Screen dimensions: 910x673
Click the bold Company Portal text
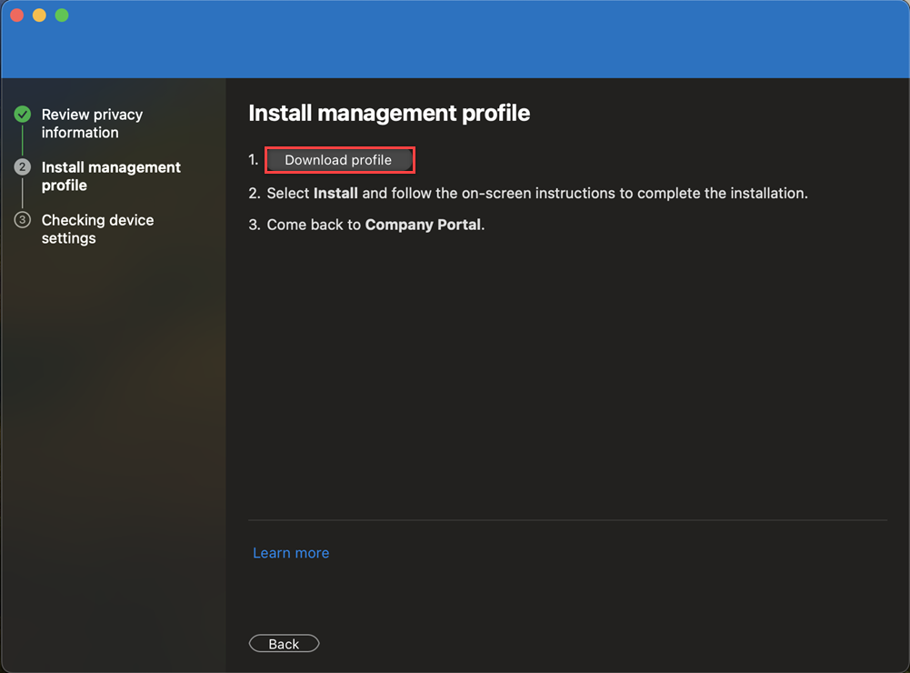point(423,225)
